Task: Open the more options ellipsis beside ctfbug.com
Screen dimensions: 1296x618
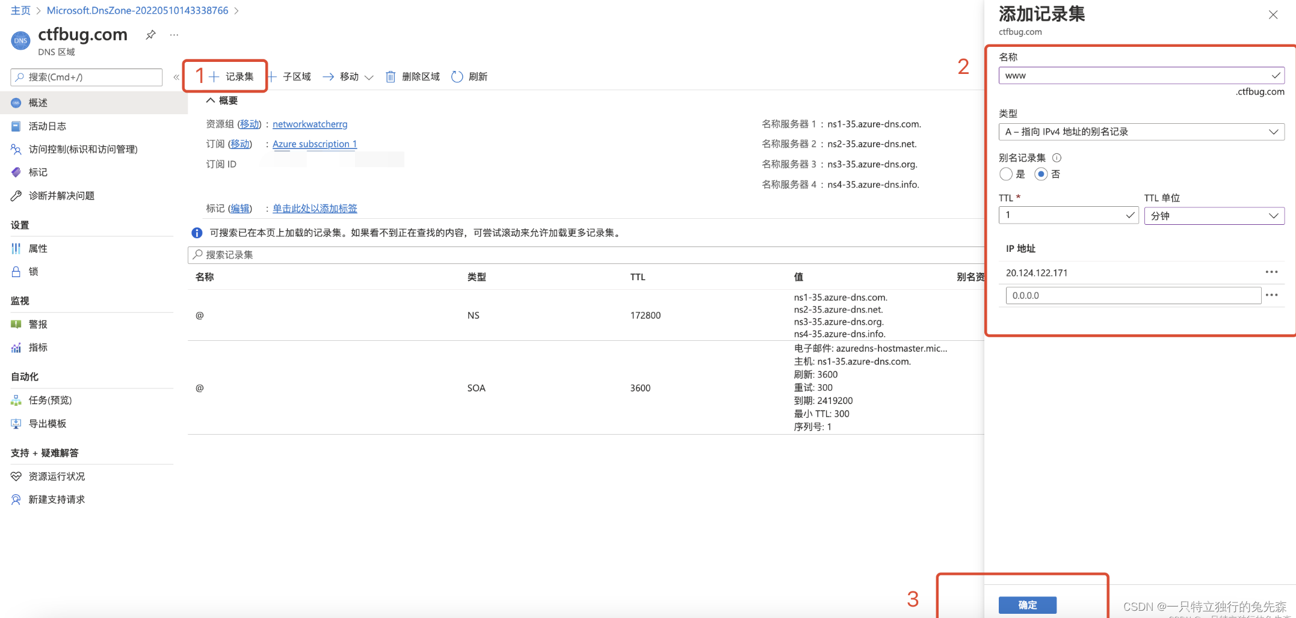Action: coord(174,35)
